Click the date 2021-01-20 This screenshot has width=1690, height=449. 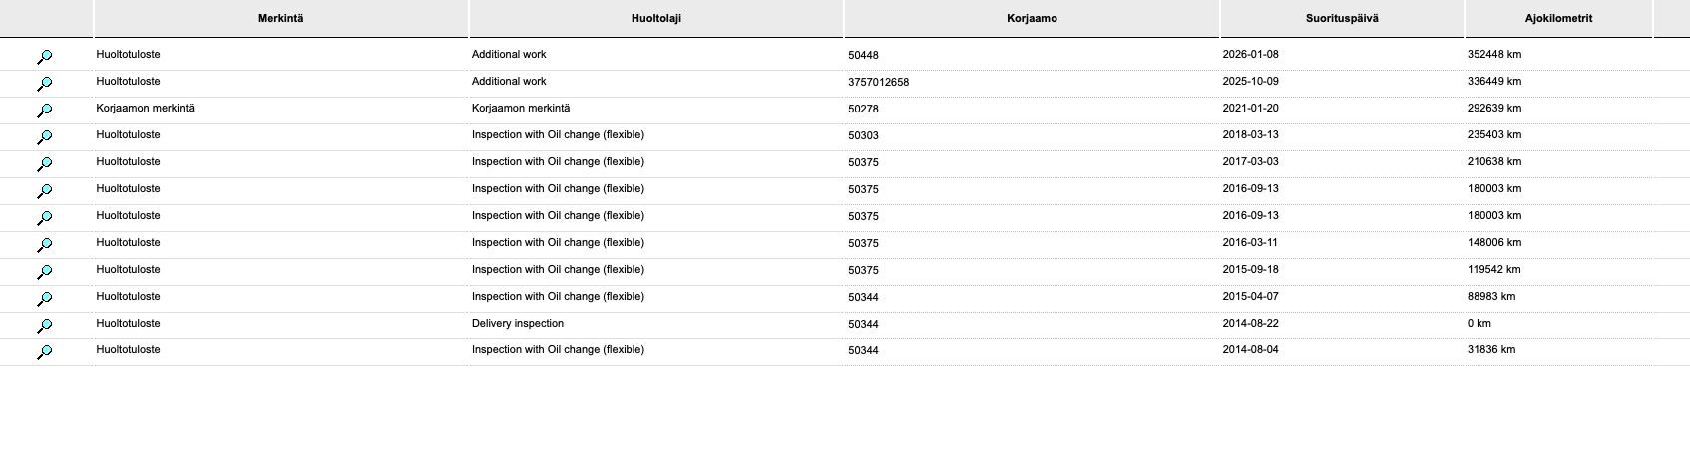point(1250,109)
